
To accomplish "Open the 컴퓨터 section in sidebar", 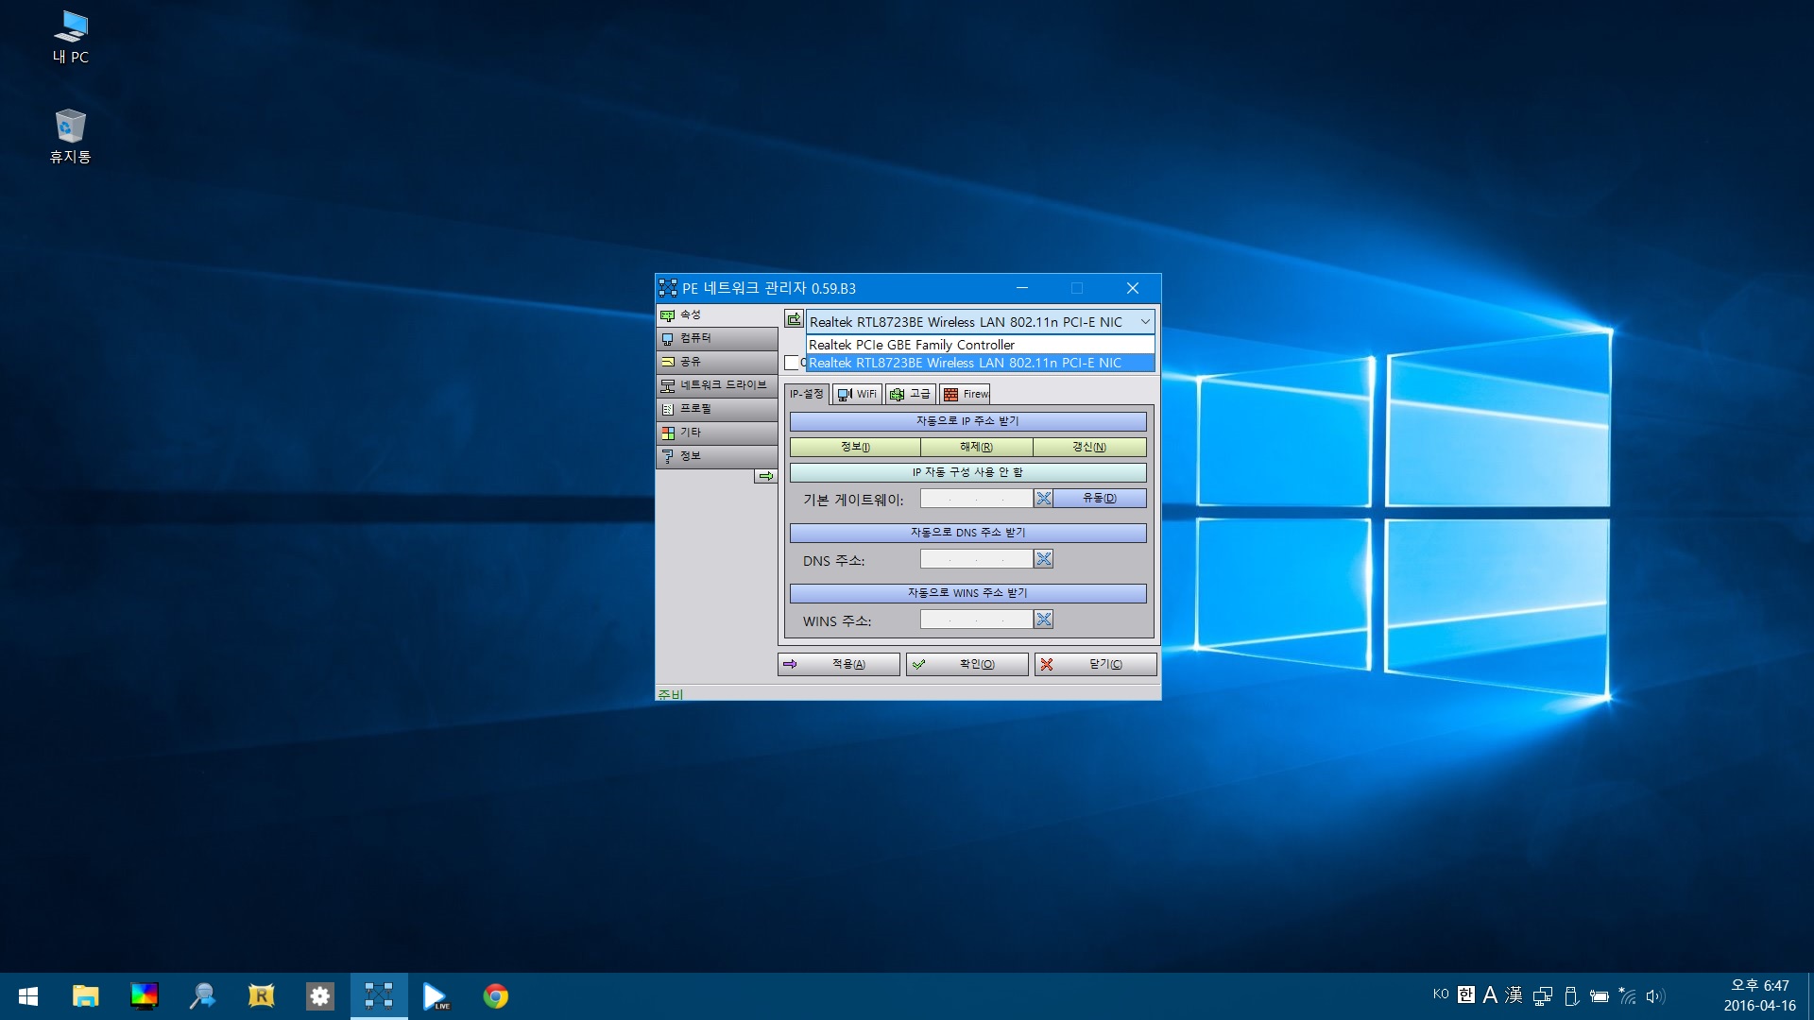I will point(717,338).
